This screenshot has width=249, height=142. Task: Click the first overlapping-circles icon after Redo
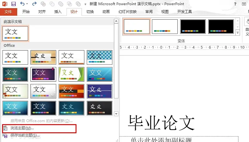pyautogui.click(x=44, y=4)
